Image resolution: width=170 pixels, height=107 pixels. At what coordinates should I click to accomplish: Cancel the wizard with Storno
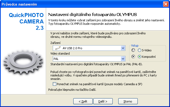pos(128,101)
